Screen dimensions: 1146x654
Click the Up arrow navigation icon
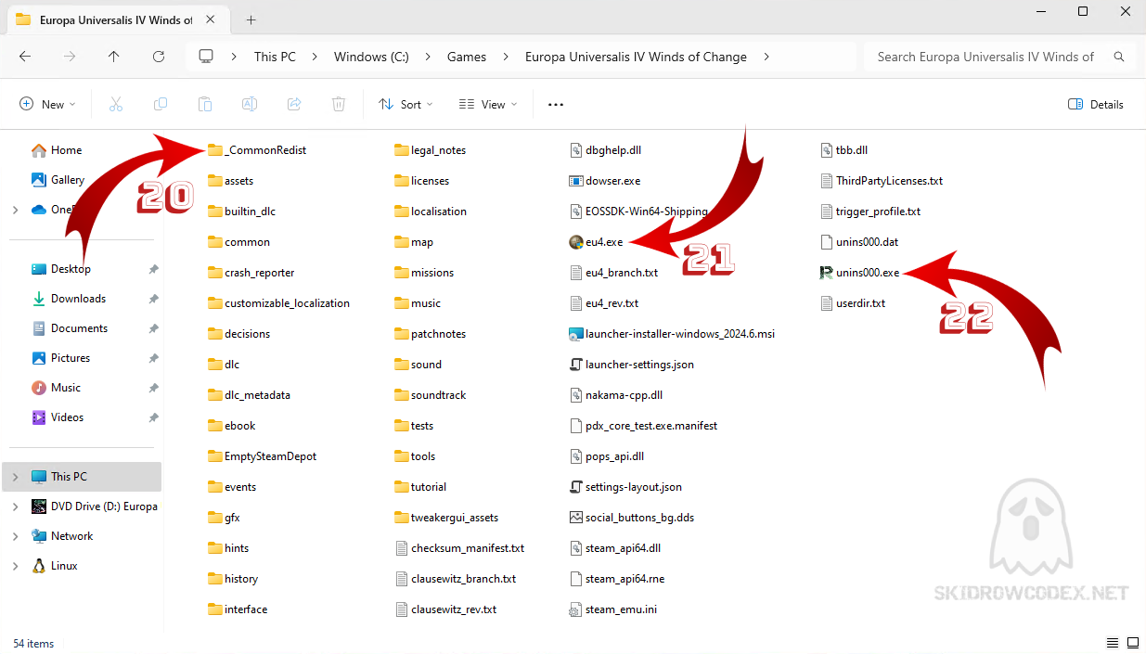(x=113, y=57)
